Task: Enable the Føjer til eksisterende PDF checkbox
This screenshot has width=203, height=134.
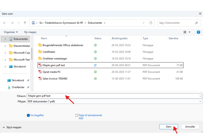Action: (x=77, y=115)
